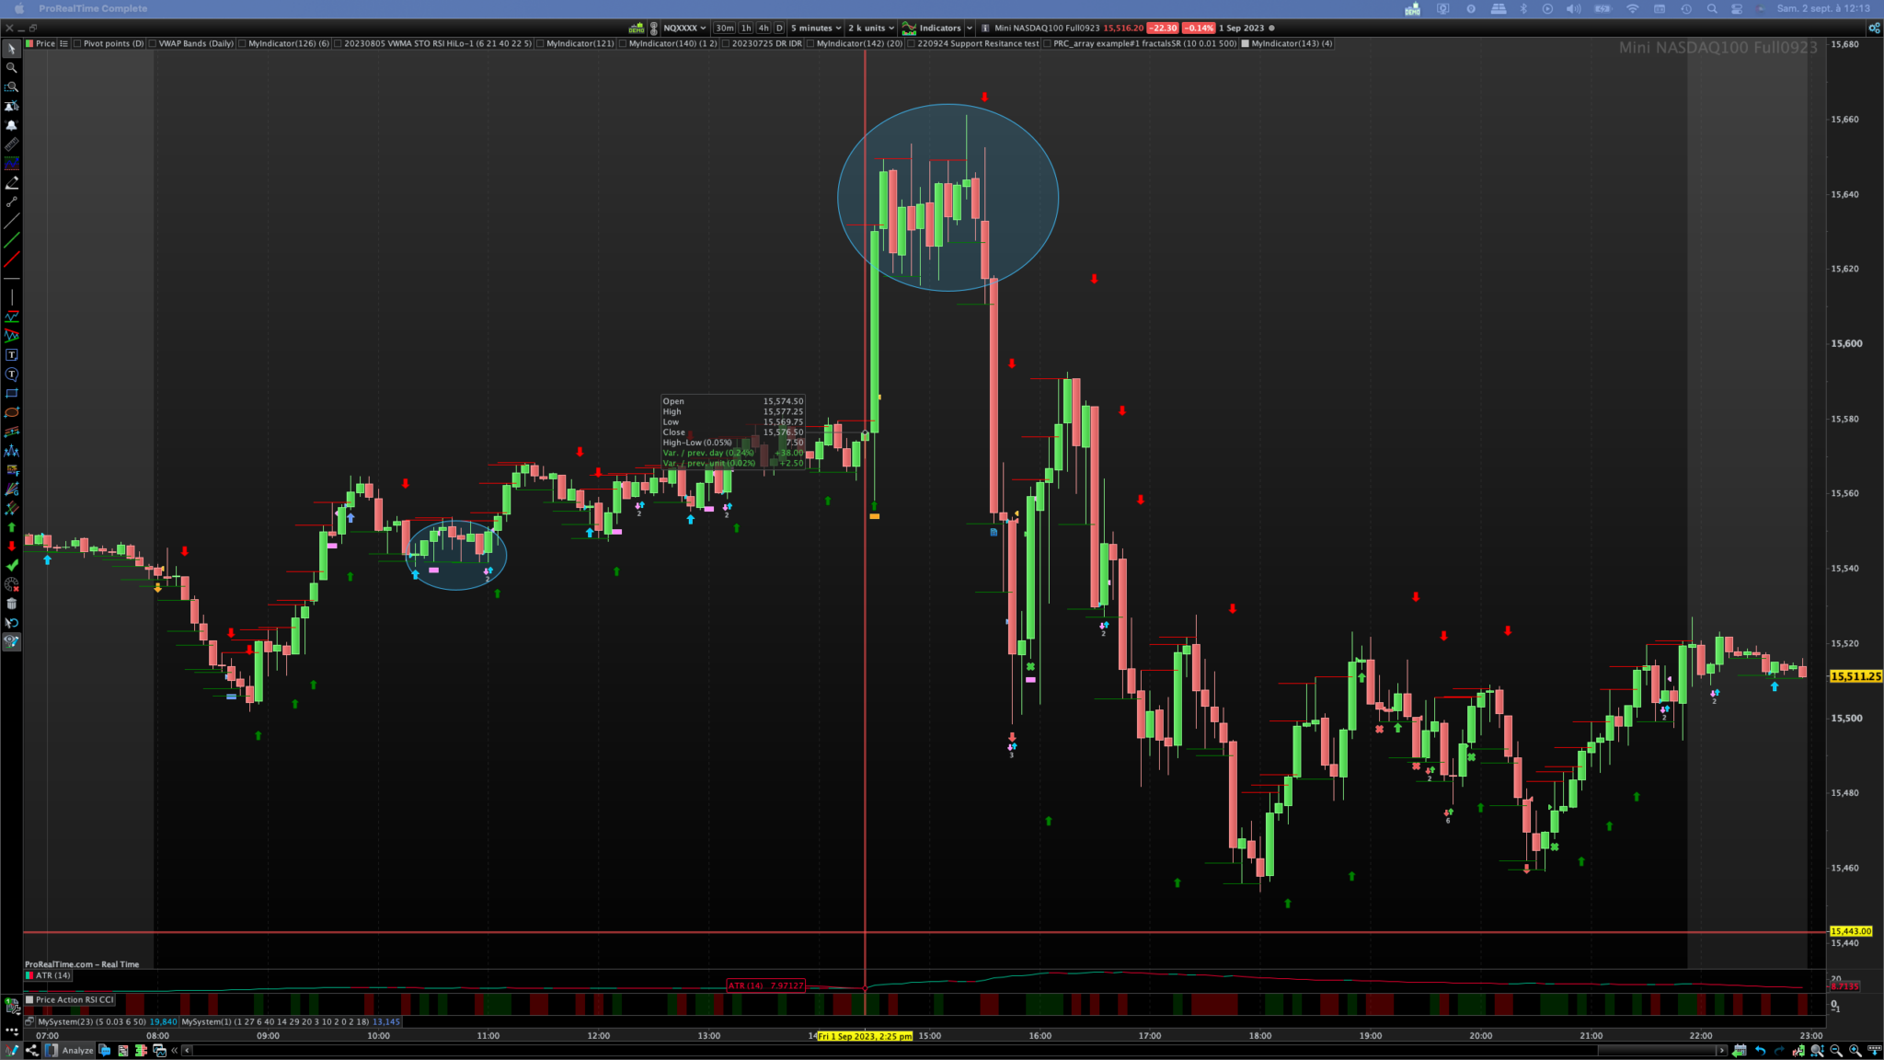Click the Analyze button
This screenshot has width=1884, height=1060.
pyautogui.click(x=77, y=1050)
